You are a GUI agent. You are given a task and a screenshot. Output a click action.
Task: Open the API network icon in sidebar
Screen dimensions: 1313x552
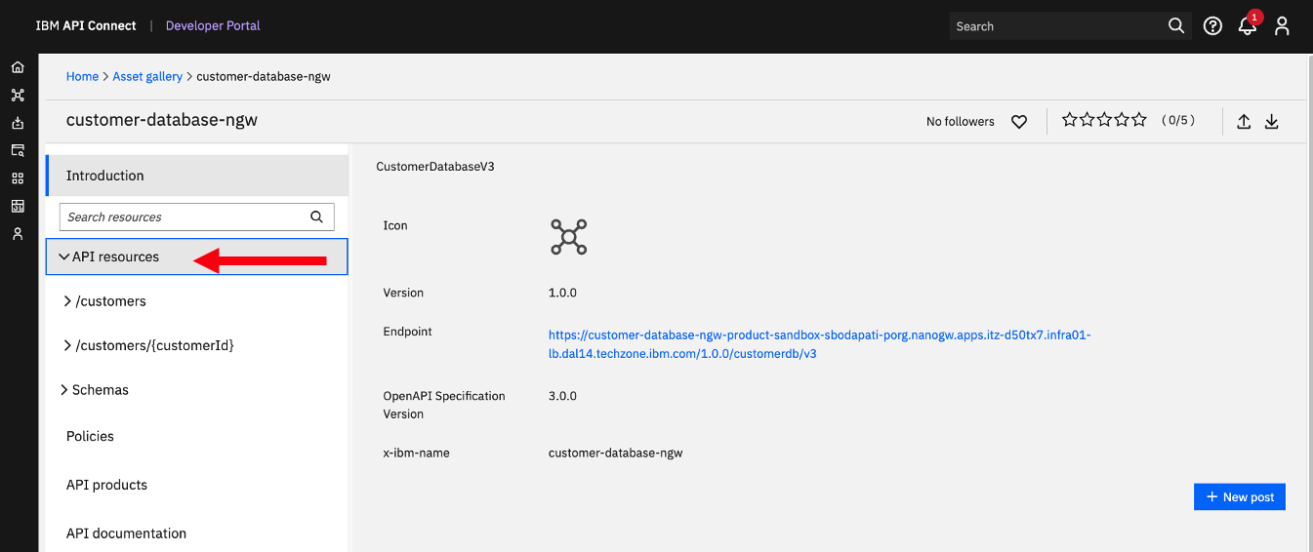click(x=18, y=96)
